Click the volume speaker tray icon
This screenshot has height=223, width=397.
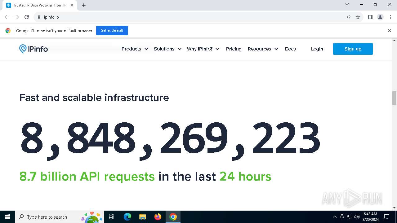pos(357,217)
